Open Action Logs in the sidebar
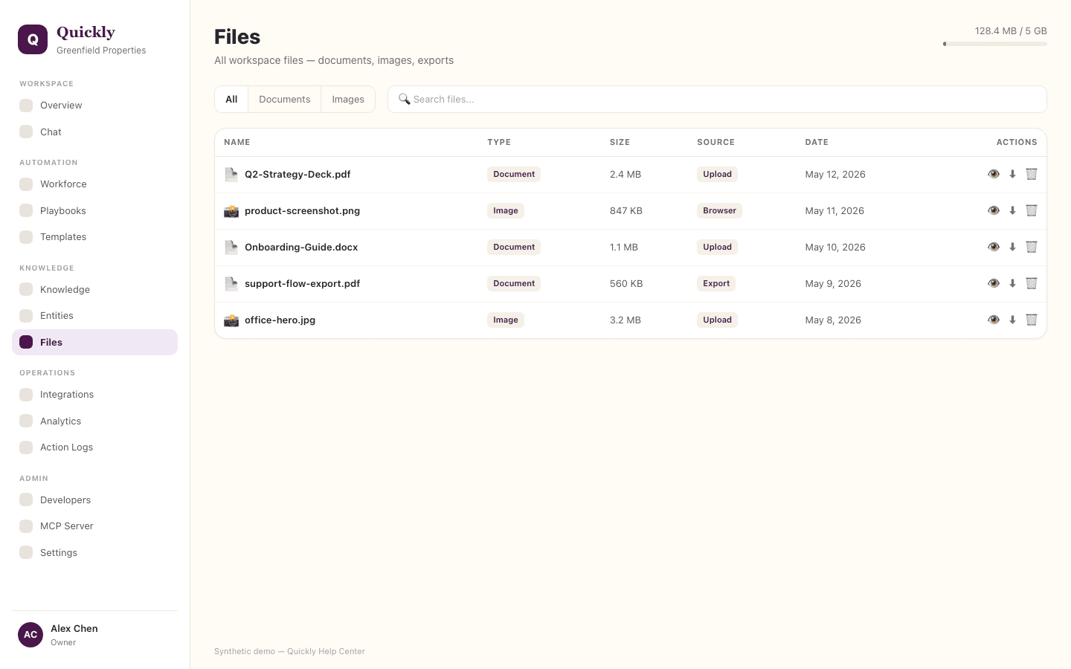1071x669 pixels. point(94,447)
